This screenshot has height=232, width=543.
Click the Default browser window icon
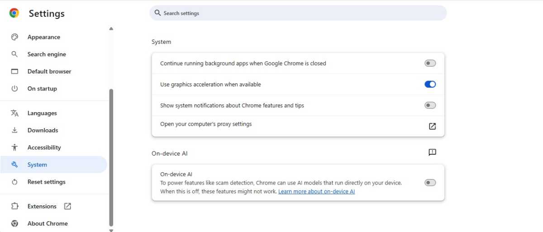pos(14,71)
